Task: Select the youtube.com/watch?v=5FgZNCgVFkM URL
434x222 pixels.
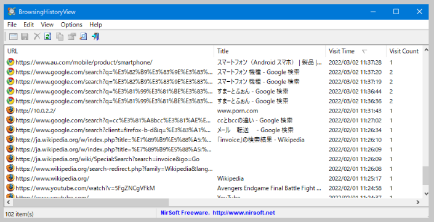Action: coord(85,188)
